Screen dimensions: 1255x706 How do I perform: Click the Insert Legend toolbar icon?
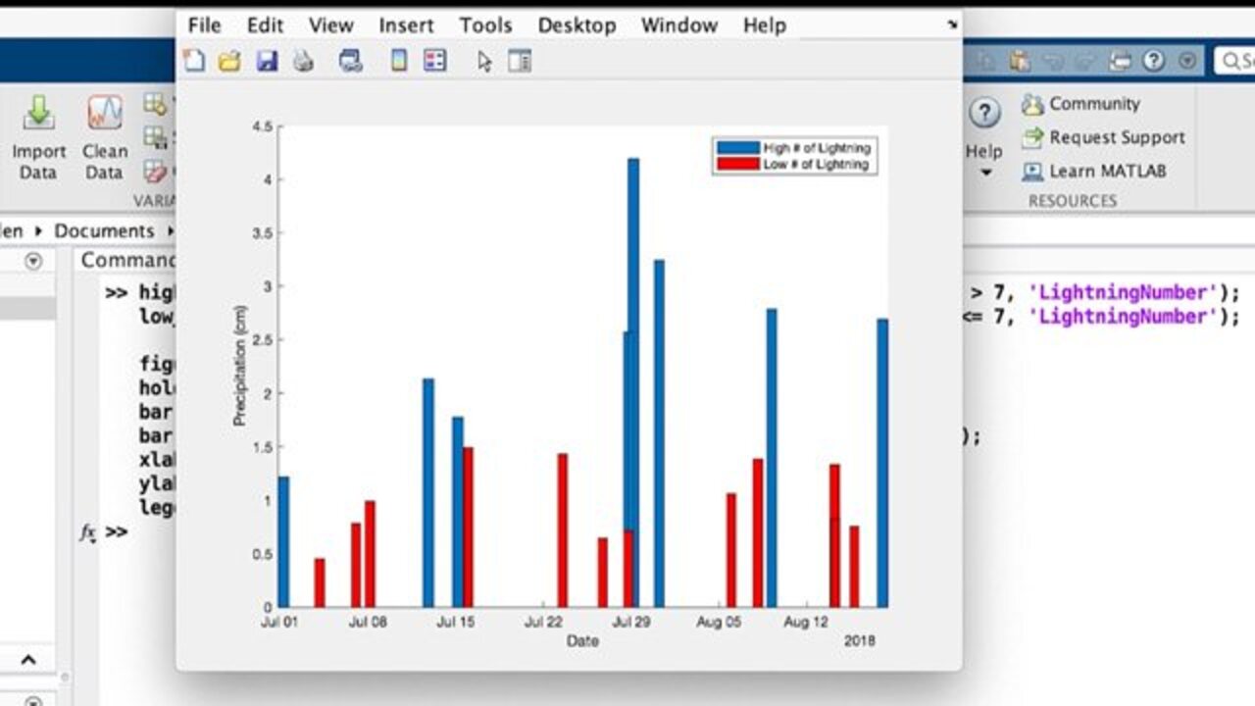(x=434, y=61)
